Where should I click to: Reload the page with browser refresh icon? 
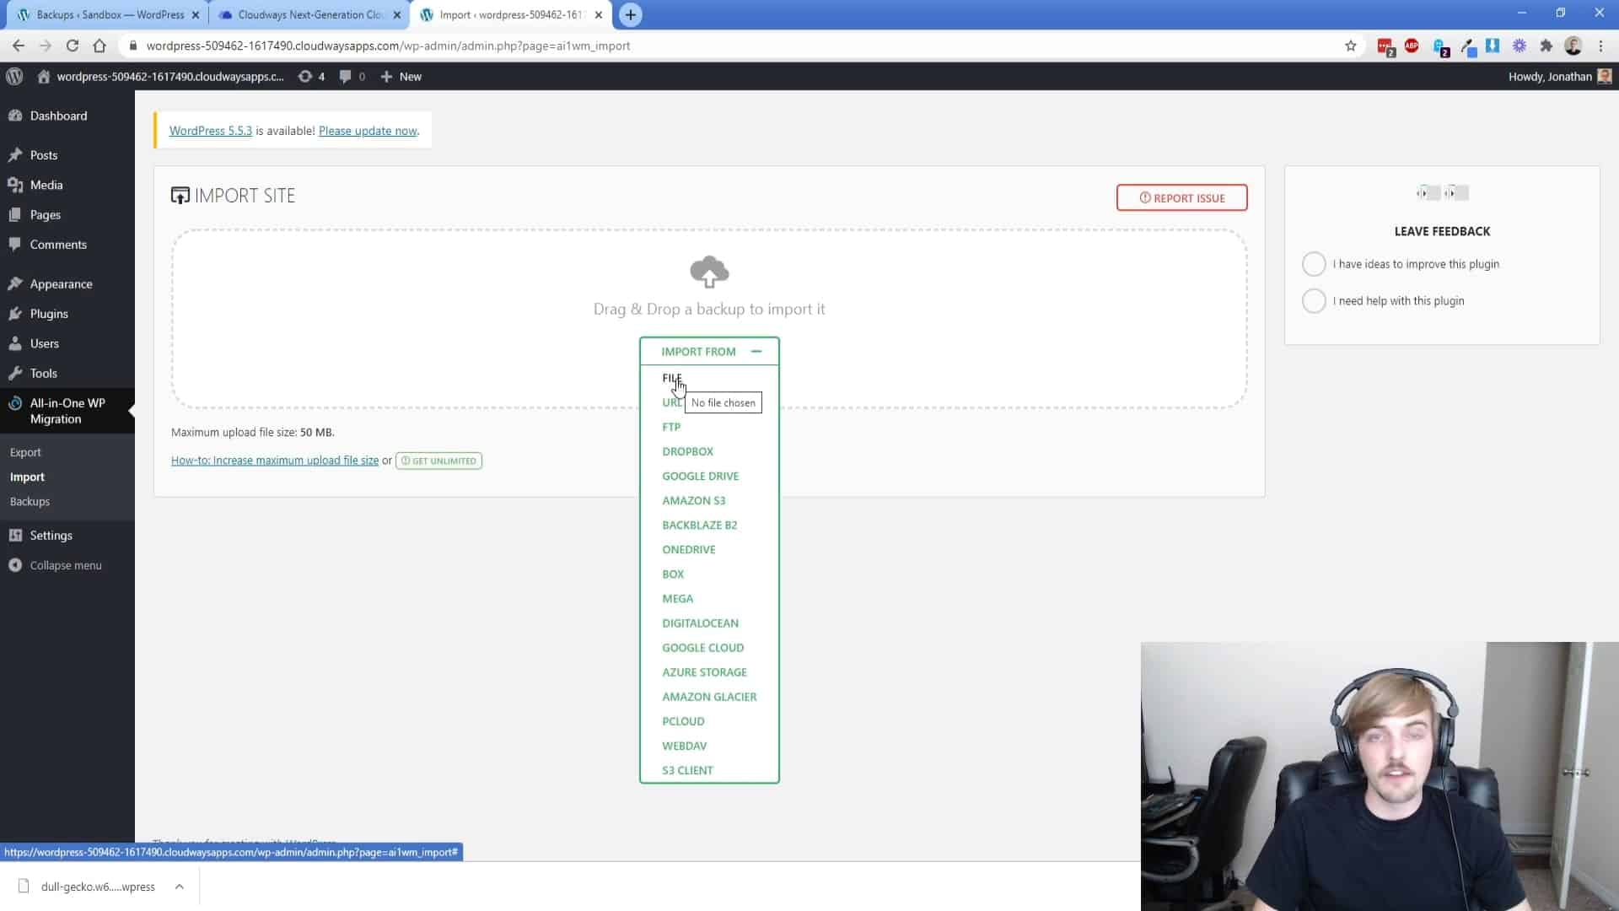pos(73,46)
